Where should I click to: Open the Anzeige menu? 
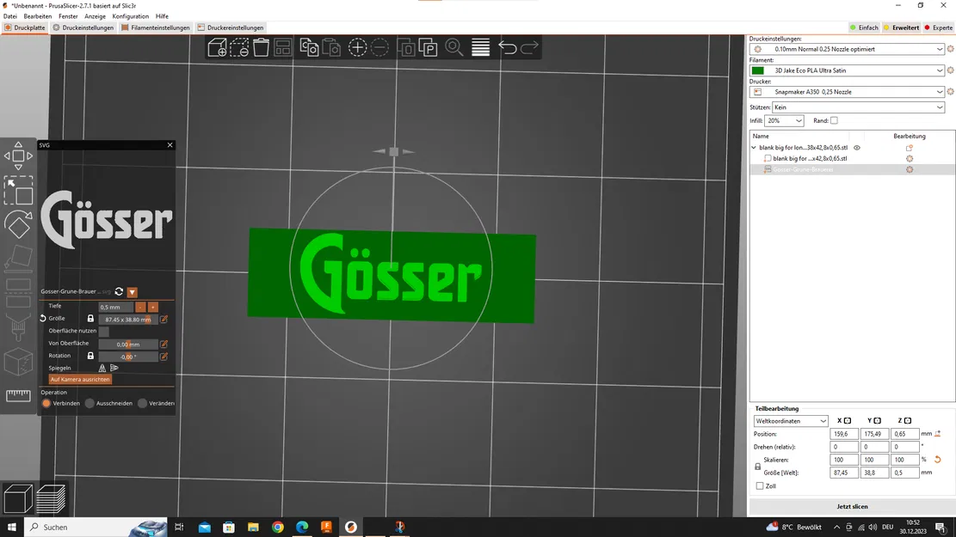[x=95, y=16]
